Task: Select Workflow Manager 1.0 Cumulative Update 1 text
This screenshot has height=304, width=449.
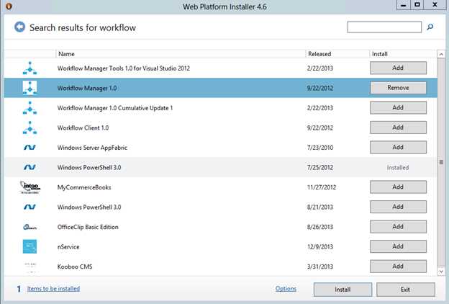Action: pyautogui.click(x=115, y=108)
